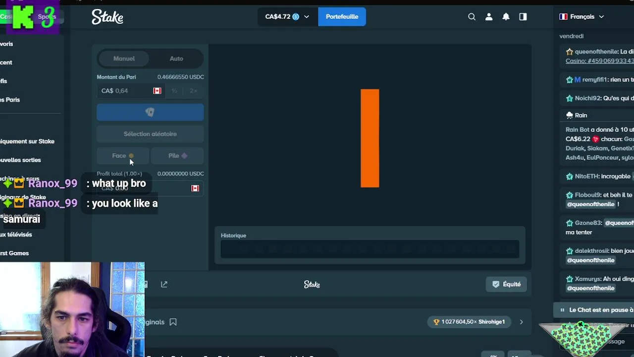
Task: Click the Historique results bar
Action: (370, 249)
